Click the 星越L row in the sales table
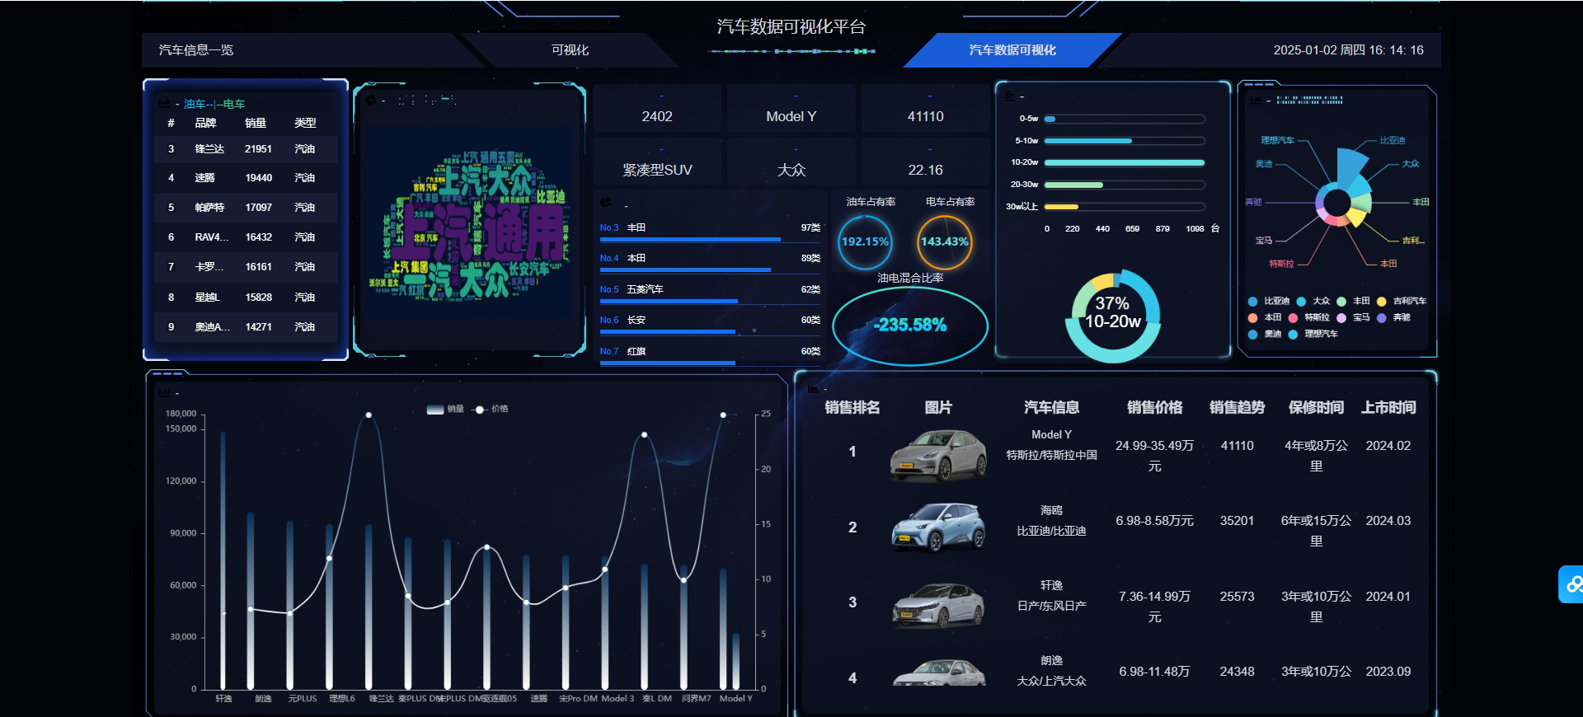This screenshot has width=1583, height=717. click(246, 298)
